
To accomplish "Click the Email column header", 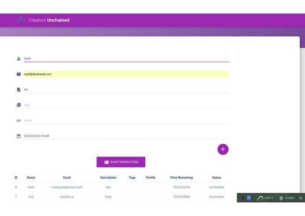I will tap(67, 178).
